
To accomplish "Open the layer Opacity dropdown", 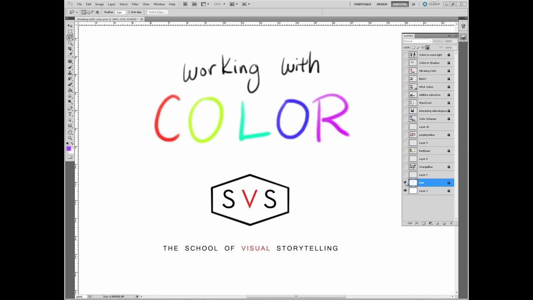I will 455,41.
